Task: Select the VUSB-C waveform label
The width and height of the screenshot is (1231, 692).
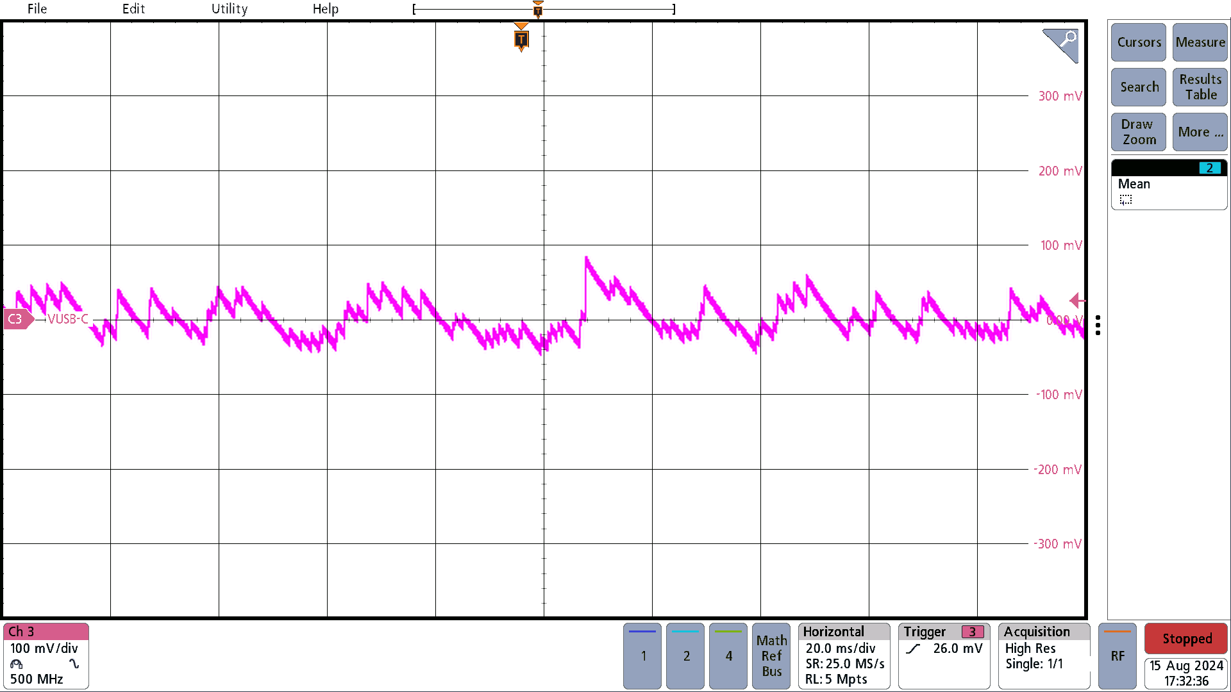Action: (67, 318)
